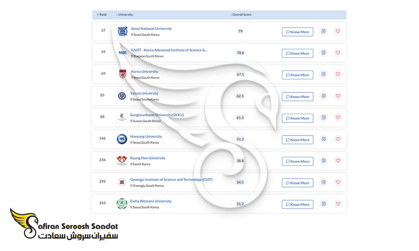The width and height of the screenshot is (419, 251).
Task: Add Sungkyunkwan University to compare list
Action: [x=323, y=118]
